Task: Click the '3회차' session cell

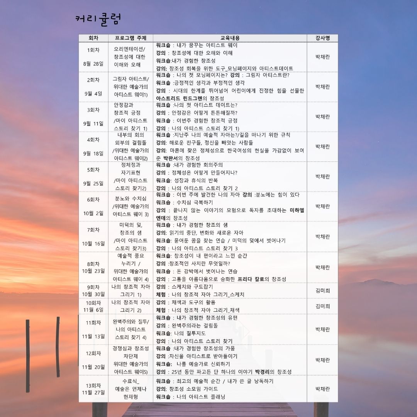Action: [93, 110]
